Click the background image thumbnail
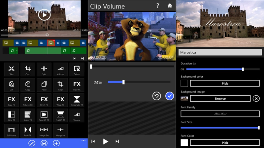 tap(184, 98)
